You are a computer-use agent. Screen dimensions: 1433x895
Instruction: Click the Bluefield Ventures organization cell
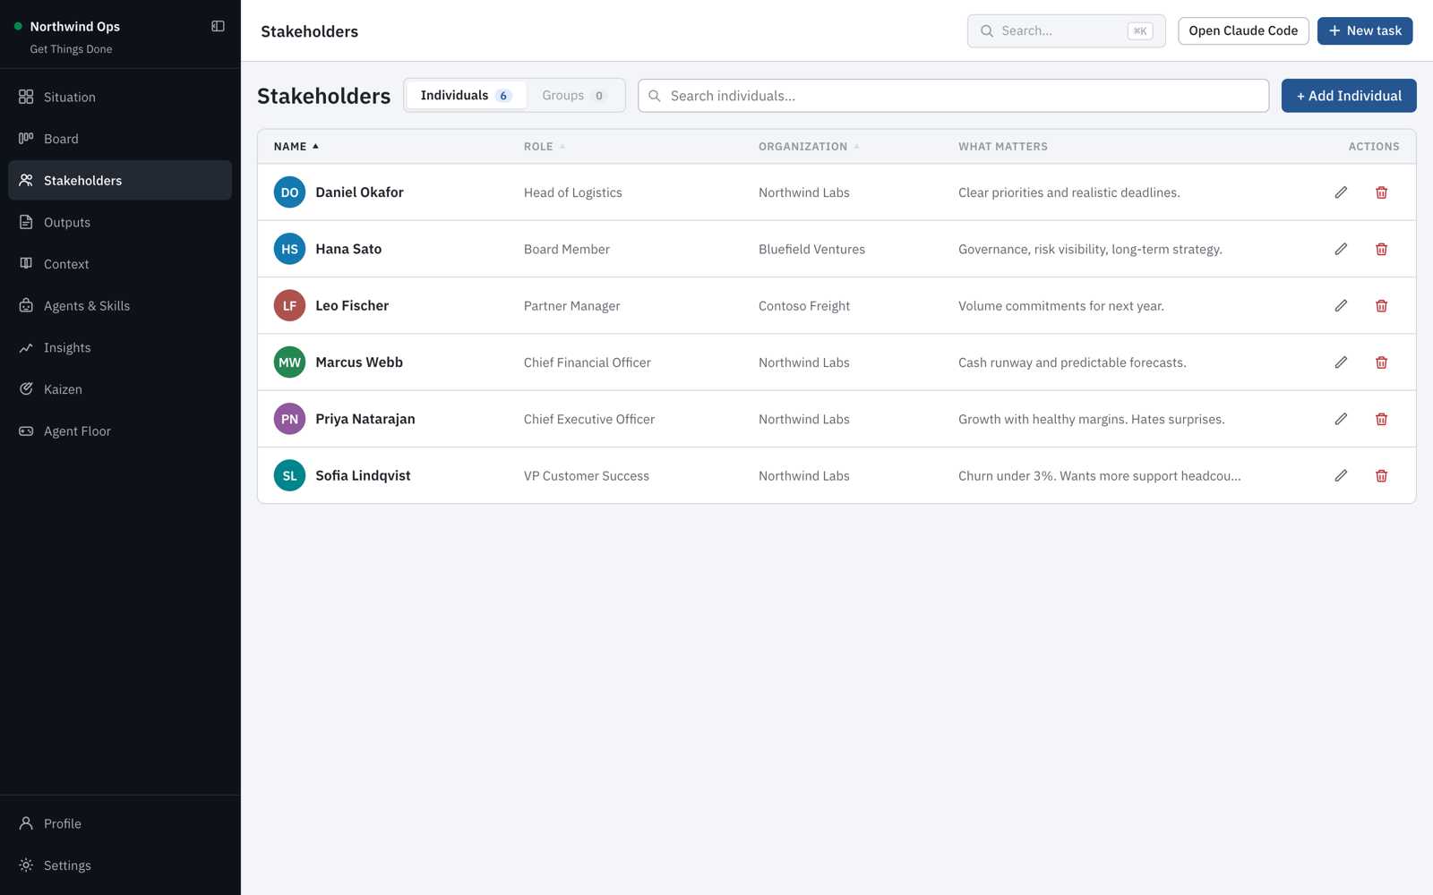(811, 249)
